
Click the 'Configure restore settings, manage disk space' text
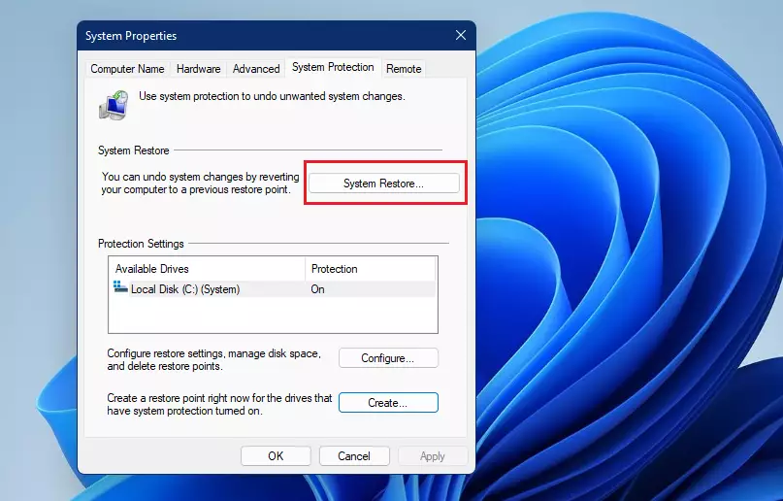[x=213, y=359]
